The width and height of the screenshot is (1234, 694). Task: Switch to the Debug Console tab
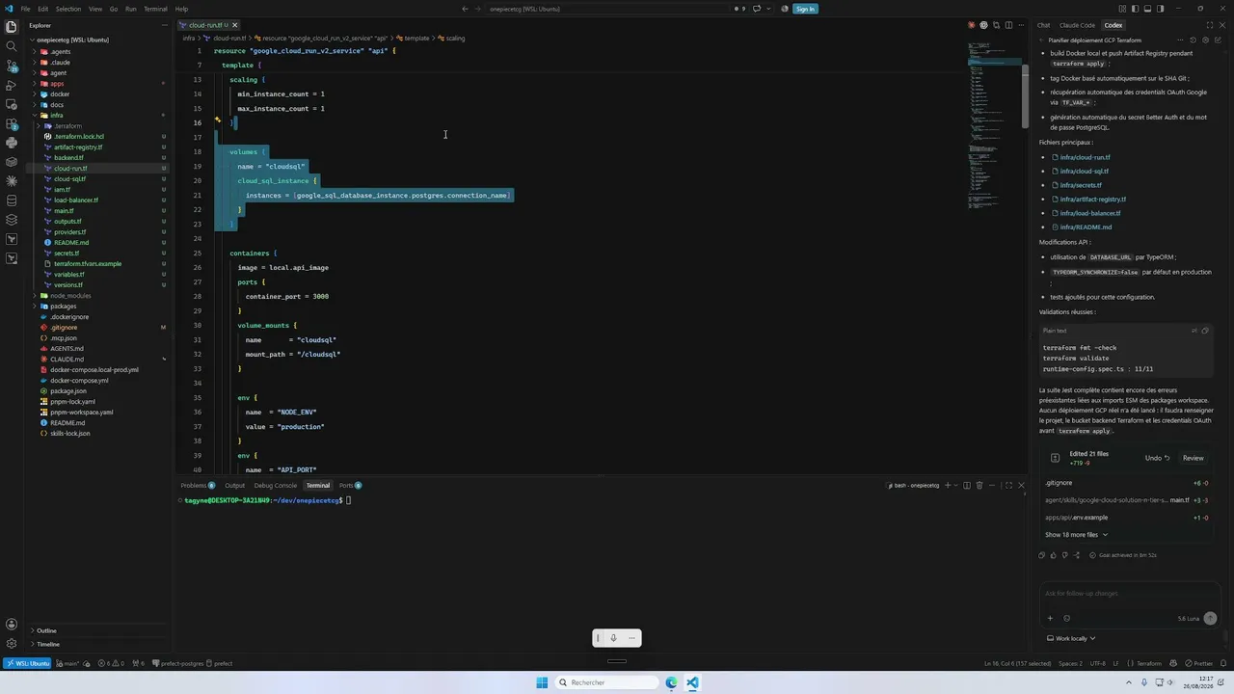click(x=276, y=486)
